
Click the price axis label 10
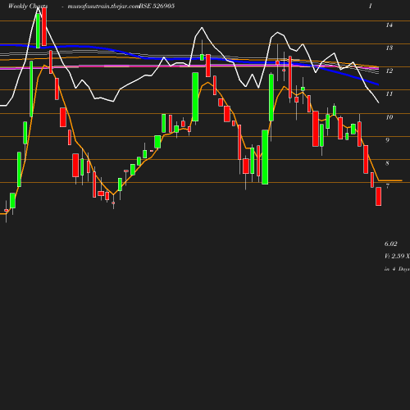coord(389,117)
